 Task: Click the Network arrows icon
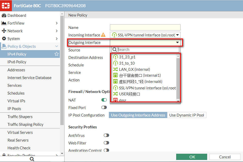tap(4, 31)
